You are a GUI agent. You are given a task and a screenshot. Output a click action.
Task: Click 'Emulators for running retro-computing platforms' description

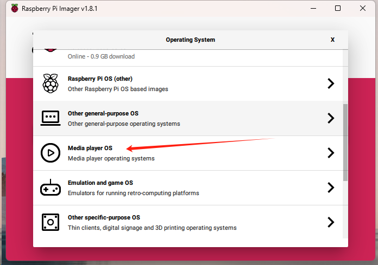pyautogui.click(x=134, y=193)
